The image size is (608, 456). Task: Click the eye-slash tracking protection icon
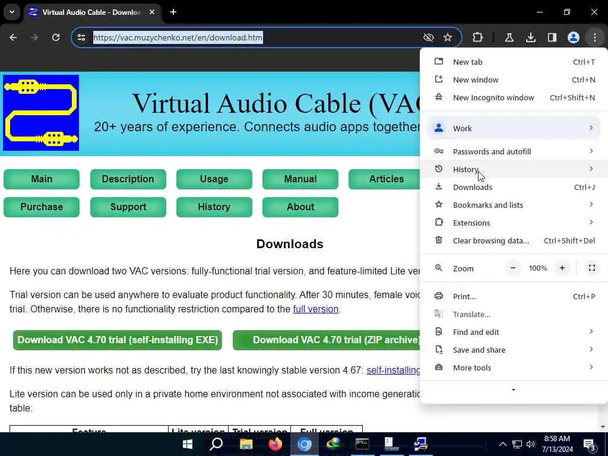pos(429,37)
